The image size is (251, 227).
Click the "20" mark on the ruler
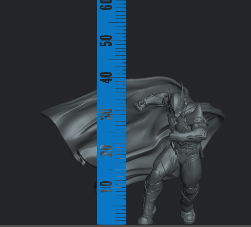click(x=106, y=151)
